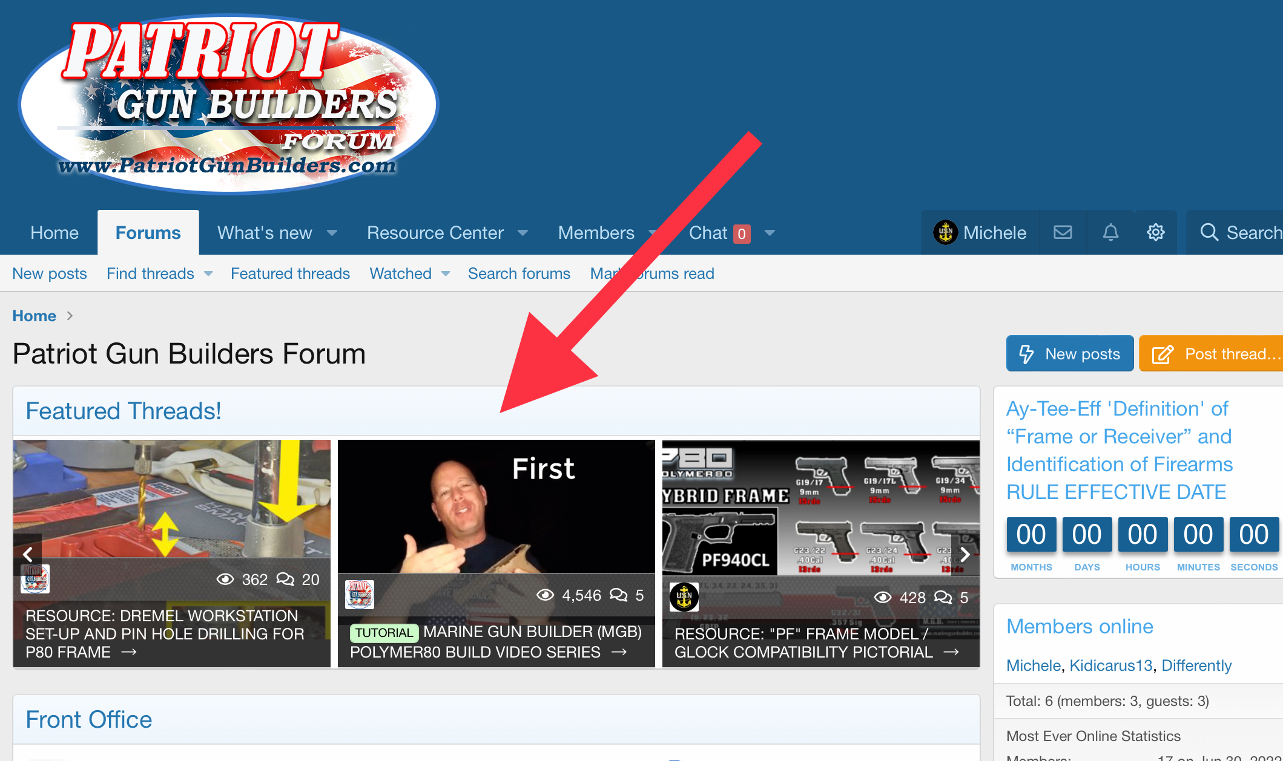Click author avatar on Dremel Workstation card

[35, 579]
